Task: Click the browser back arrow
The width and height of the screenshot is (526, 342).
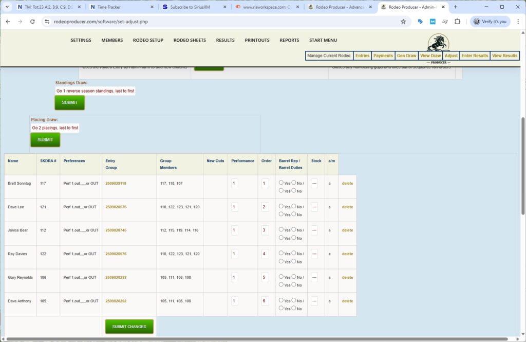Action: tap(8, 22)
